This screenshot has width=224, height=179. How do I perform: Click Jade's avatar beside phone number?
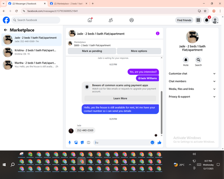pyautogui.click(x=71, y=131)
